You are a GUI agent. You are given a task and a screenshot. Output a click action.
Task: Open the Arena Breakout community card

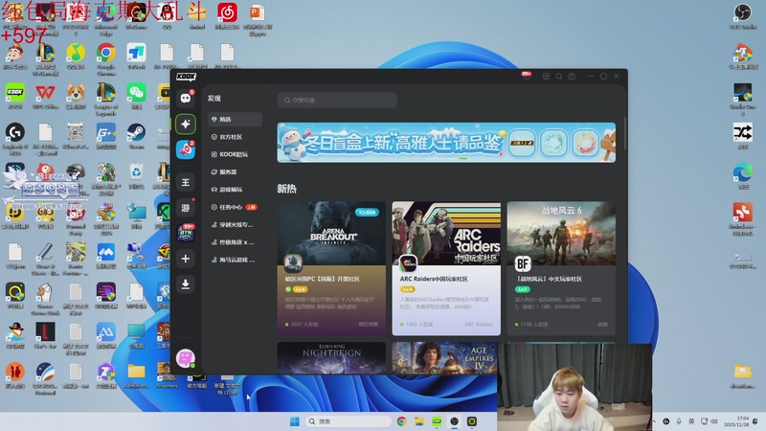click(x=331, y=268)
